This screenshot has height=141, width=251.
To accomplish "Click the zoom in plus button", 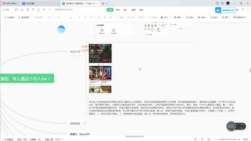I will (239, 139).
